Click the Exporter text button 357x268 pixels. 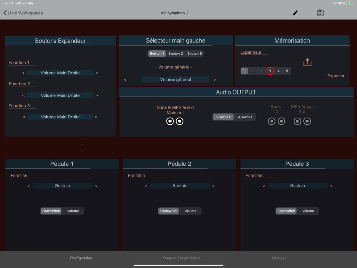pos(336,76)
